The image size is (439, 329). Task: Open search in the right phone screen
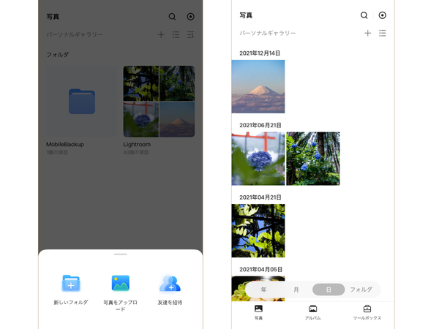pos(364,15)
